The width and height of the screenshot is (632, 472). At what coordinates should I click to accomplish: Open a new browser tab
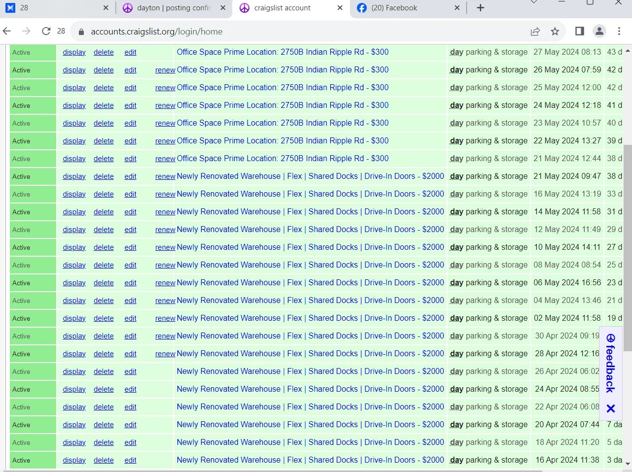[481, 8]
